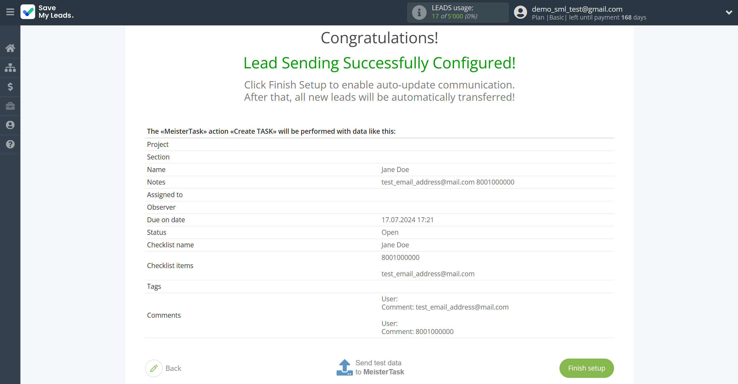This screenshot has width=738, height=384.
Task: Go to home dashboard icon
Action: [x=10, y=48]
